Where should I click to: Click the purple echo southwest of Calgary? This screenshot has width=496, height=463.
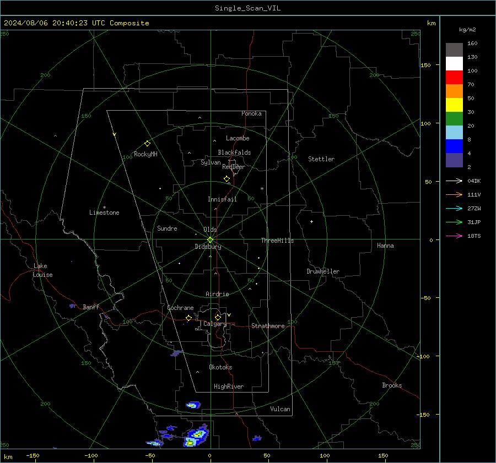coord(176,353)
